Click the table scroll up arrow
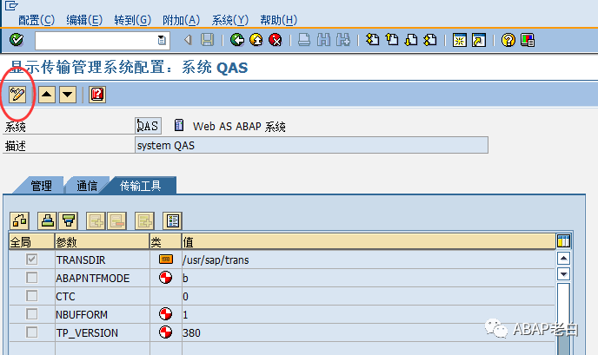The width and height of the screenshot is (598, 355). pyautogui.click(x=563, y=259)
